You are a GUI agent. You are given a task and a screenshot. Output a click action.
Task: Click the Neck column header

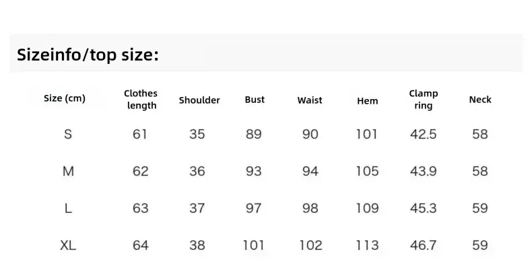(x=480, y=100)
